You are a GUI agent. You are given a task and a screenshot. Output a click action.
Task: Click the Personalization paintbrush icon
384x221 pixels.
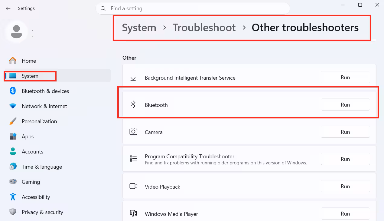tap(13, 121)
